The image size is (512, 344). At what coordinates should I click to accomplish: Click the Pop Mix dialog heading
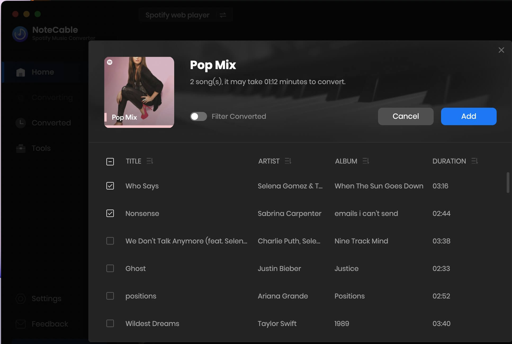213,65
